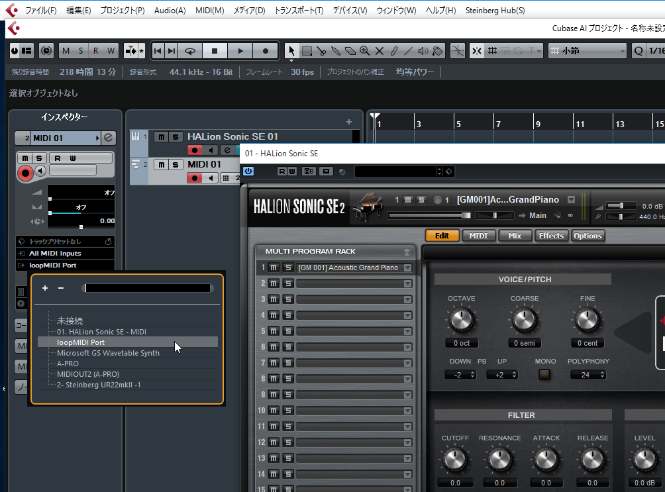
Task: Open the plugin preset selector arrows
Action: coord(439,172)
